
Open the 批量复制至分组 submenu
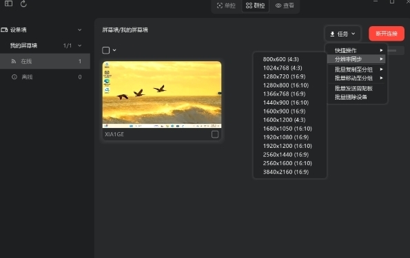tap(357, 69)
